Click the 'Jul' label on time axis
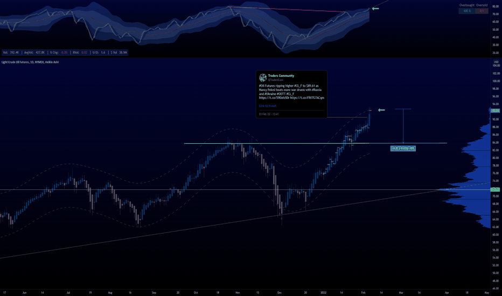 point(68,292)
